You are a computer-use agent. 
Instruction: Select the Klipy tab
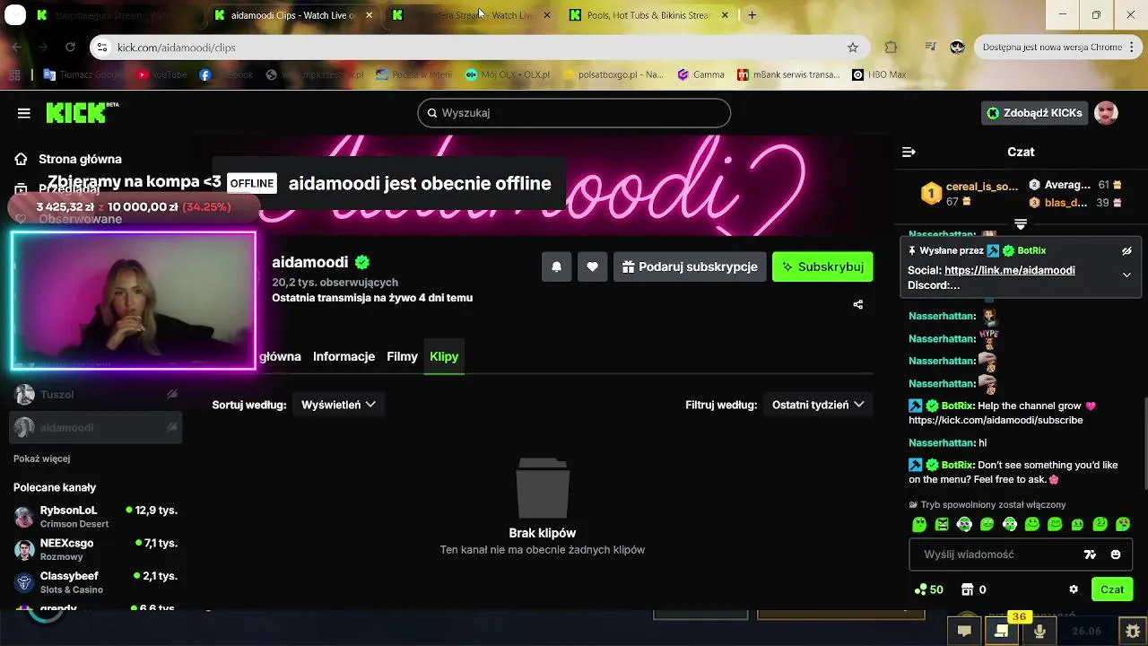tap(444, 356)
